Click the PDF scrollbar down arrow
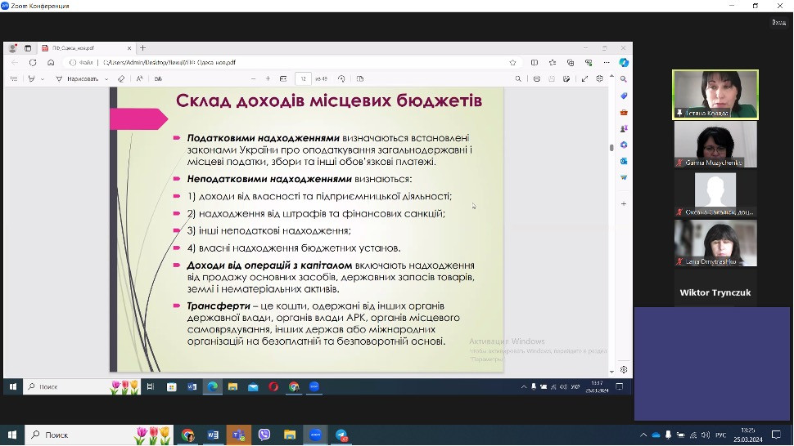Viewport: 794px width, 446px height. pyautogui.click(x=611, y=372)
